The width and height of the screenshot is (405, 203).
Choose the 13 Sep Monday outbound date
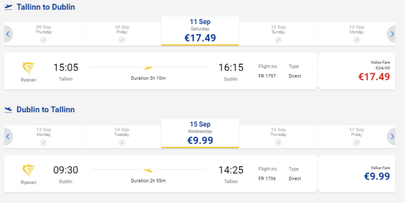point(356,34)
